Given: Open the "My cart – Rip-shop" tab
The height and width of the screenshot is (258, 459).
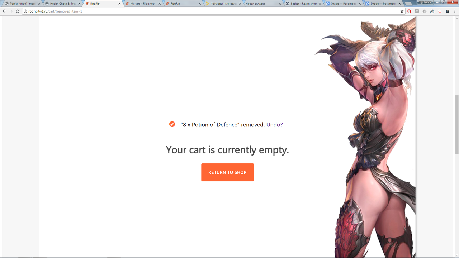Looking at the screenshot, I should pos(142,4).
